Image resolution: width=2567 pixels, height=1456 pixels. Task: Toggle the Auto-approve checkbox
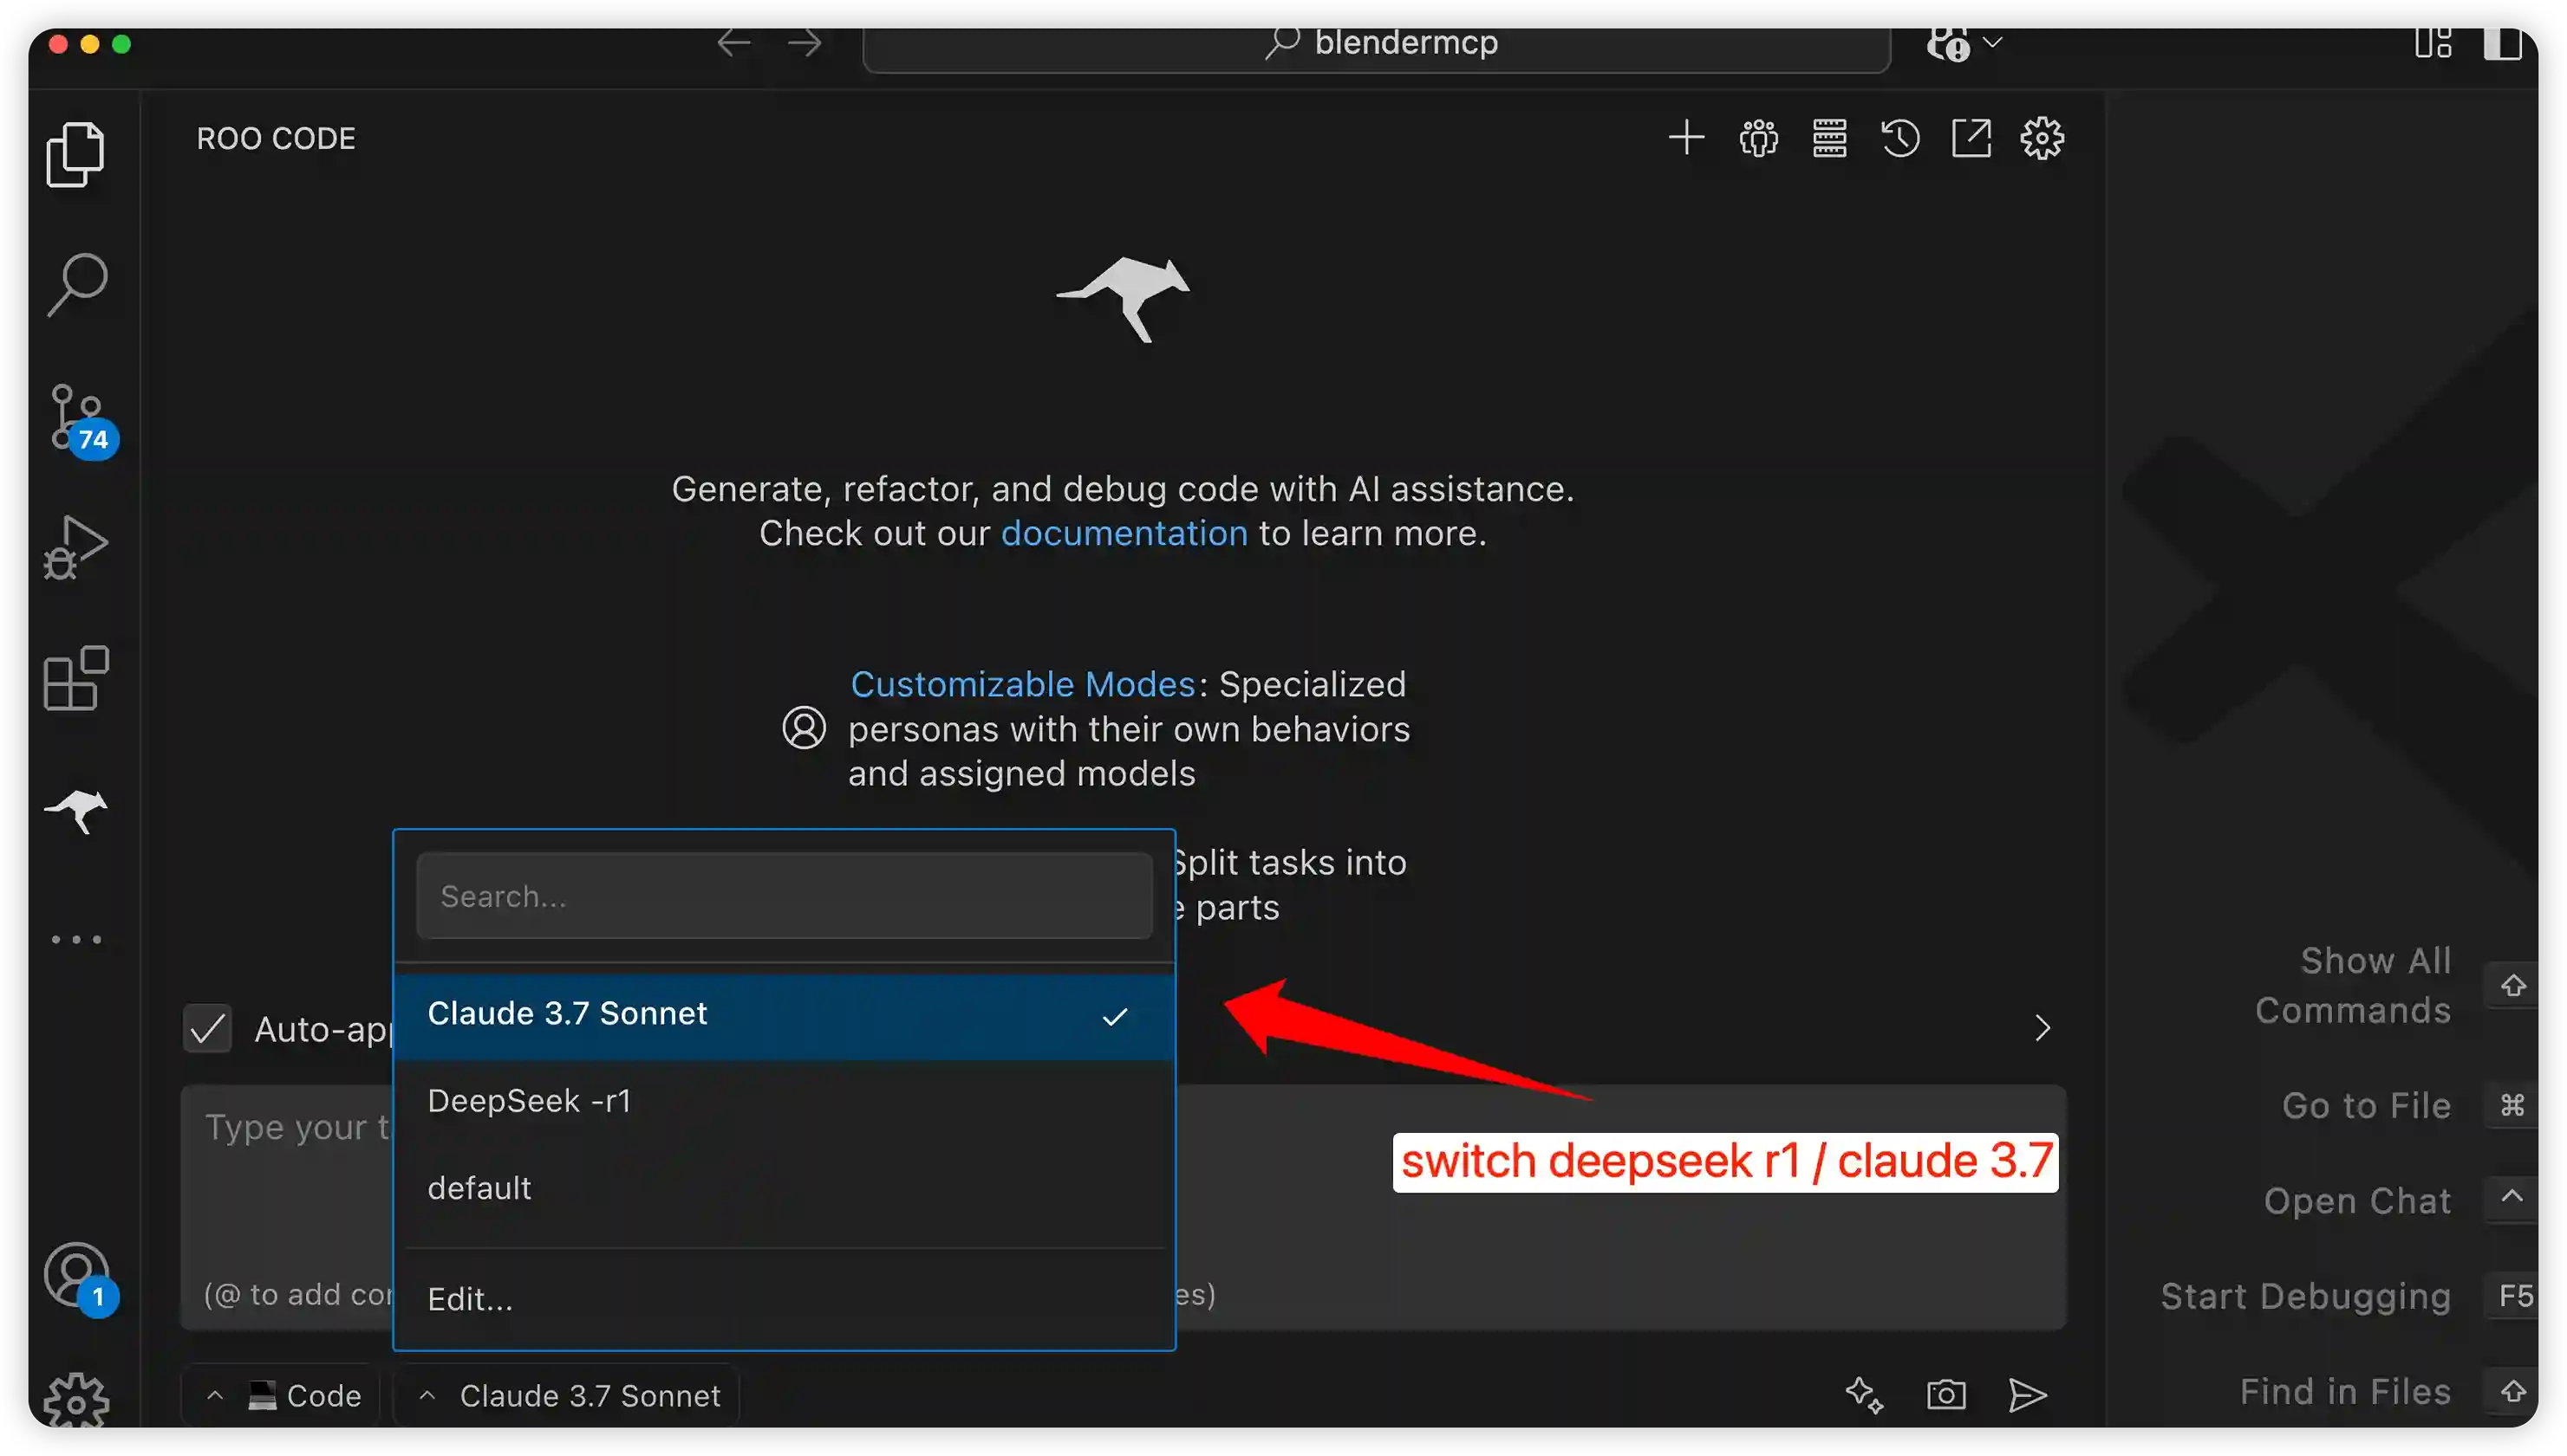pyautogui.click(x=207, y=1029)
